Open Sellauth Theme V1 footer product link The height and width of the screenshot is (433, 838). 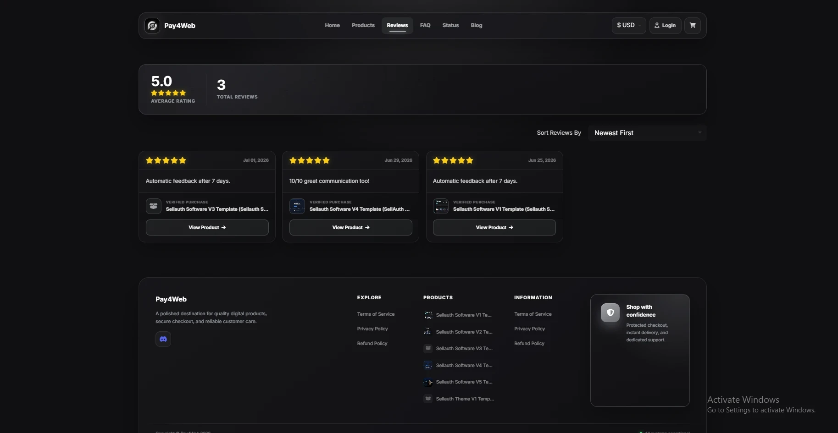[465, 399]
